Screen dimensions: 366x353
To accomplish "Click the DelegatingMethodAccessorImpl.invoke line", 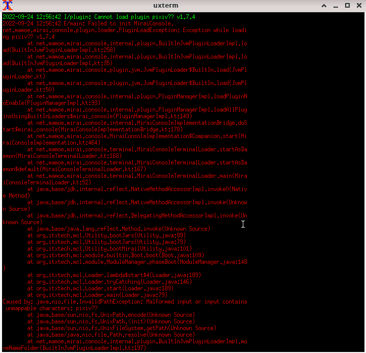I will coord(137,215).
